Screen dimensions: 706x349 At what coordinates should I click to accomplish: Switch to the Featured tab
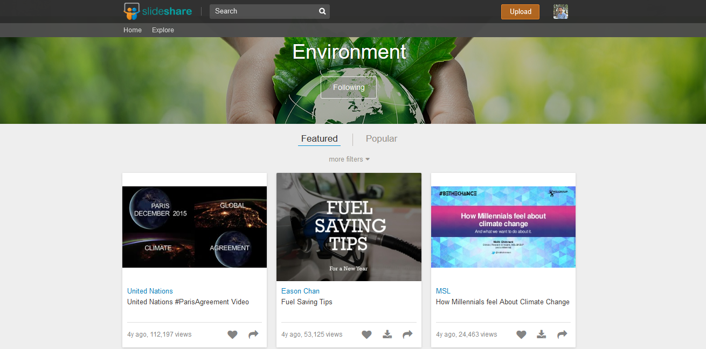point(320,138)
